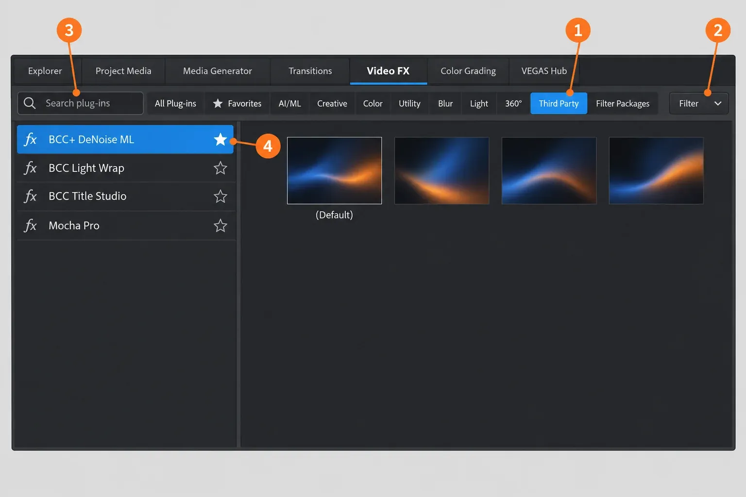Open the Color Grading tab
Viewport: 746px width, 497px height.
(x=468, y=71)
